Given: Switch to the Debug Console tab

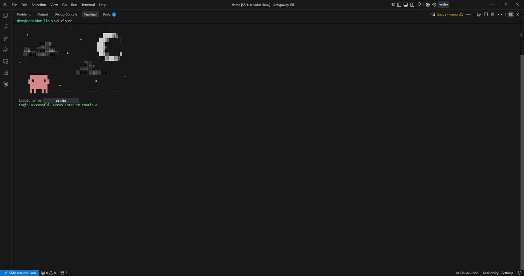Looking at the screenshot, I should coord(66,14).
